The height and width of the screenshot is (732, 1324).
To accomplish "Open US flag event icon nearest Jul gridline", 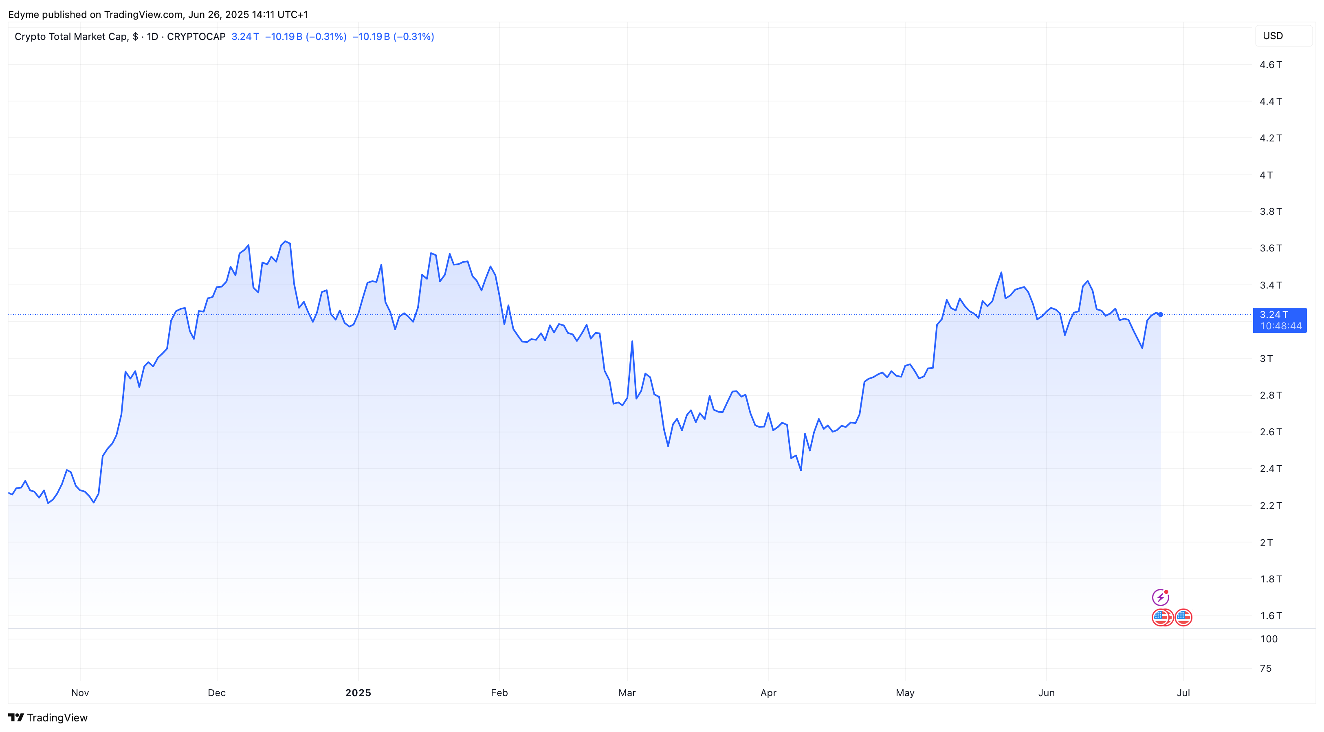I will tap(1184, 617).
